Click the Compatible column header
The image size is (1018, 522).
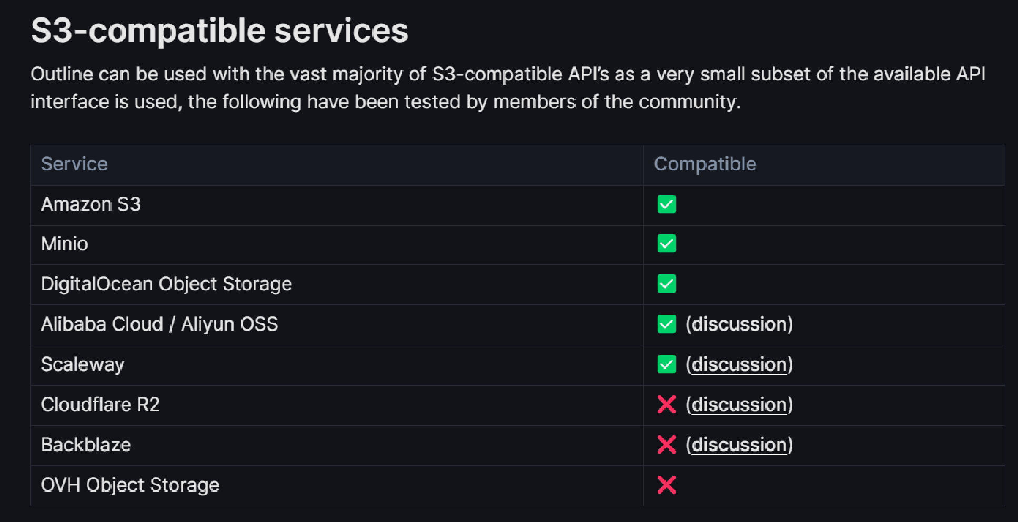(x=705, y=164)
